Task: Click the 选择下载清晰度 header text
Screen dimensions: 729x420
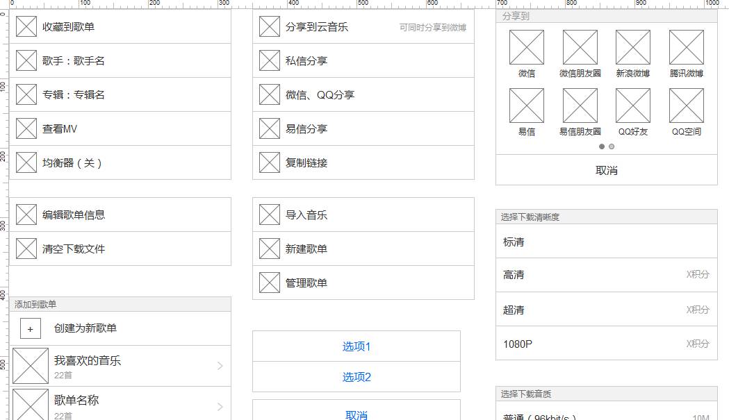Action: point(530,217)
